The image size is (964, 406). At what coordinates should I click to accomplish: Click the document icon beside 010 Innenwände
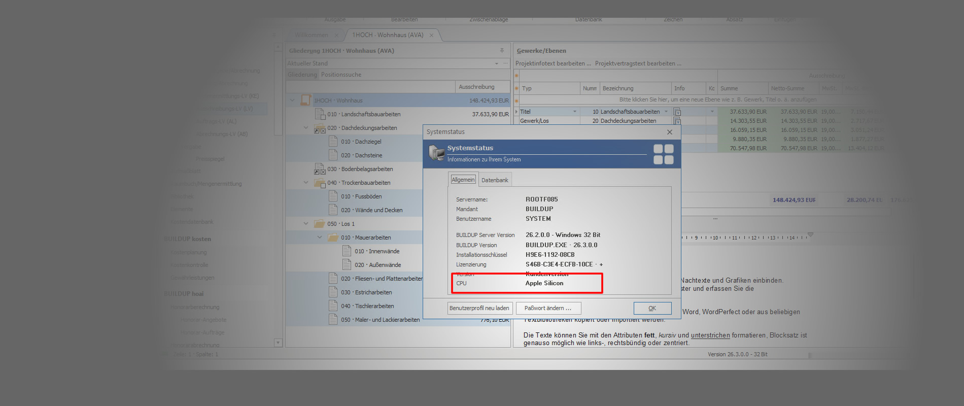tap(347, 251)
